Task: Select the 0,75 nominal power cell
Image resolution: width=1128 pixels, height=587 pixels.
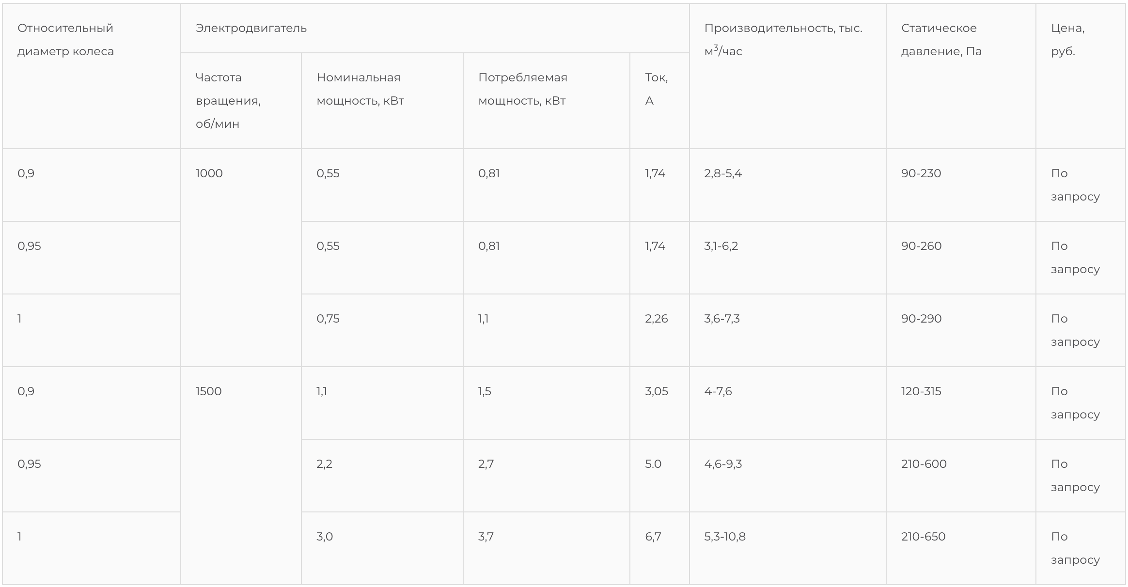Action: coord(328,319)
